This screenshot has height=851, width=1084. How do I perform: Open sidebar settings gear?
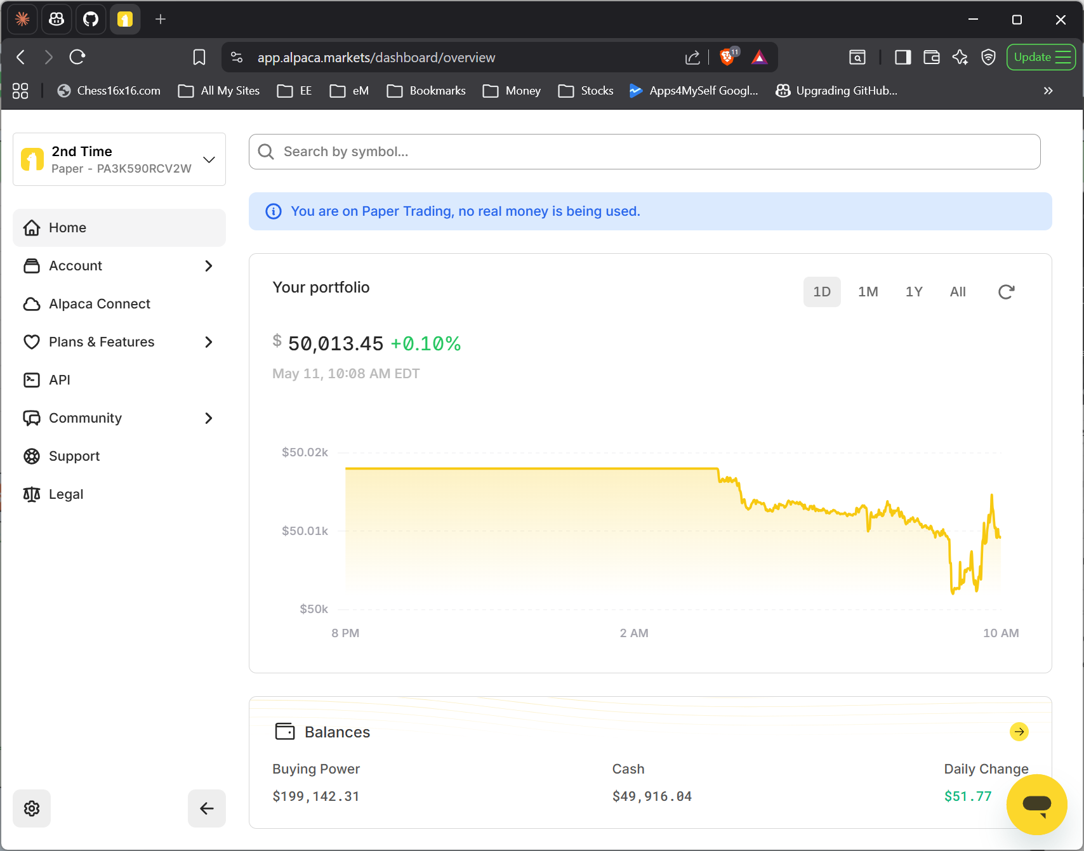[32, 808]
